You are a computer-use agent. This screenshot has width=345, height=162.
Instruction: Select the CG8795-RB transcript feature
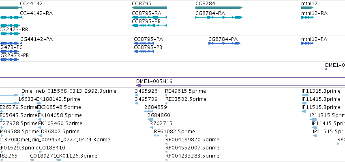[150, 26]
